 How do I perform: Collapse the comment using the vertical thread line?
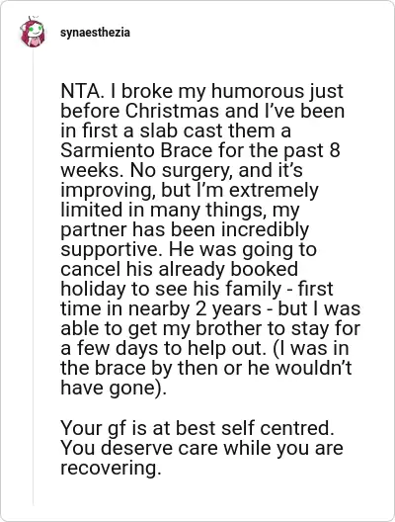tap(33, 276)
